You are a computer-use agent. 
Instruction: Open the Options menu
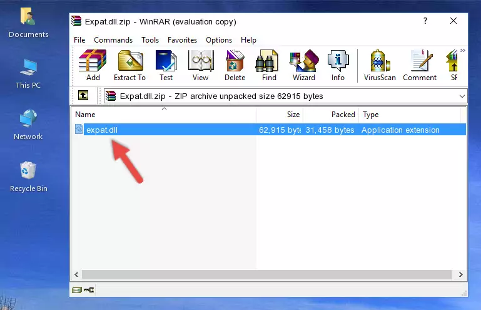click(x=219, y=40)
